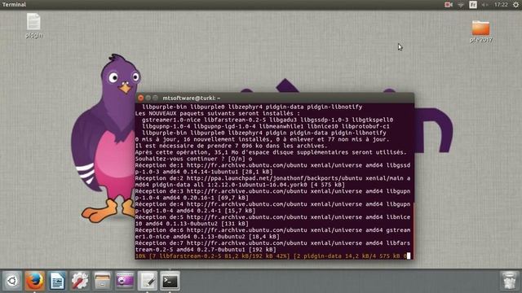Viewport: 522px width, 293px height.
Task: Open the text editor dock icon
Action: [x=148, y=281]
